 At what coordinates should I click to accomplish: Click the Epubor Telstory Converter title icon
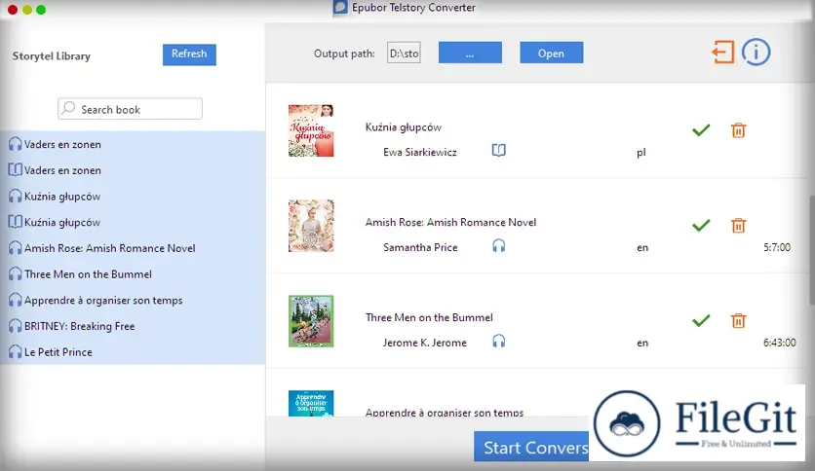pyautogui.click(x=340, y=7)
